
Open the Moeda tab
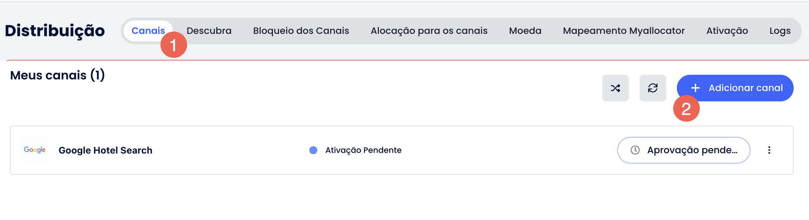(525, 31)
